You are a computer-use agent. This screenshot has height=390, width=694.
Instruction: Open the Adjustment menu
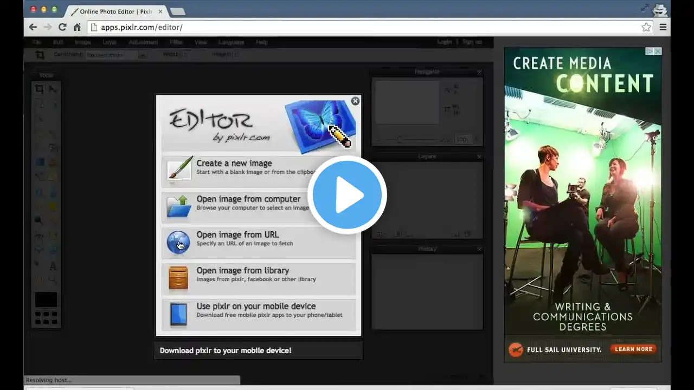(x=144, y=42)
